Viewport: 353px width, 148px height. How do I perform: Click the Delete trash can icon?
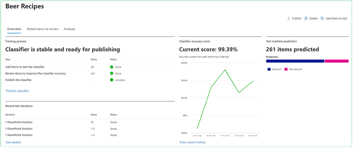(x=306, y=19)
